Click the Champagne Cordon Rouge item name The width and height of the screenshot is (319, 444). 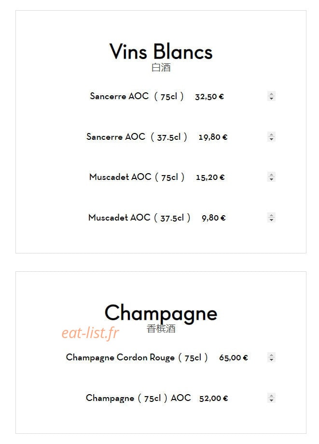pyautogui.click(x=137, y=357)
